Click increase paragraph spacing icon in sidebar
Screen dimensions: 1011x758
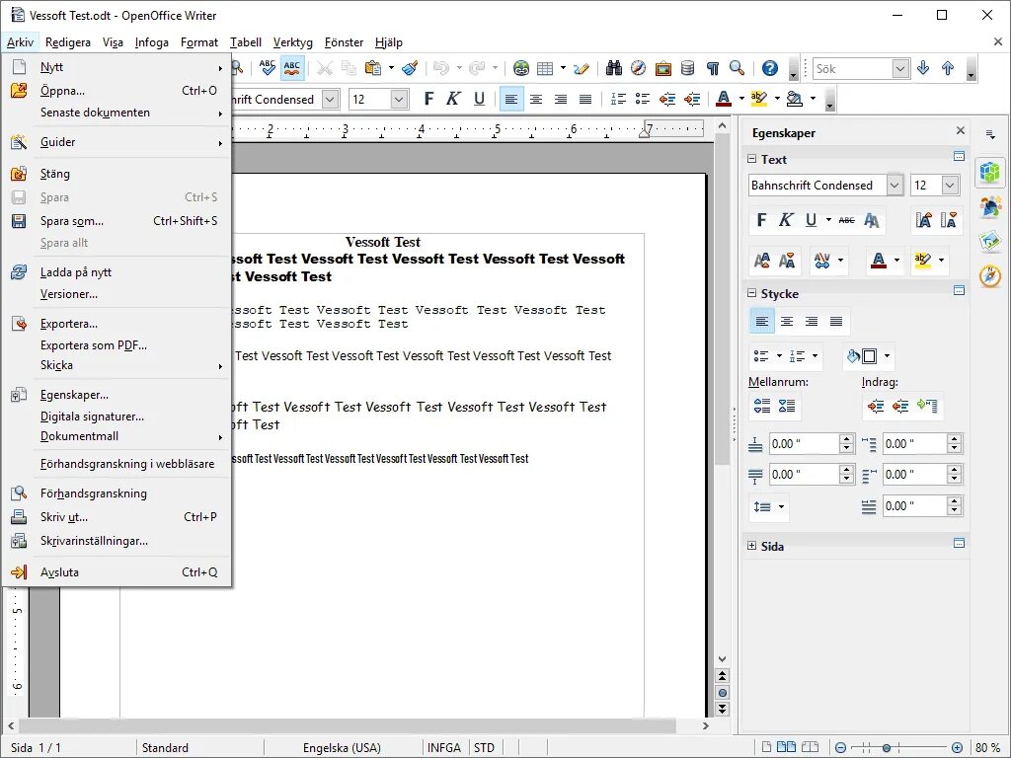coord(762,406)
